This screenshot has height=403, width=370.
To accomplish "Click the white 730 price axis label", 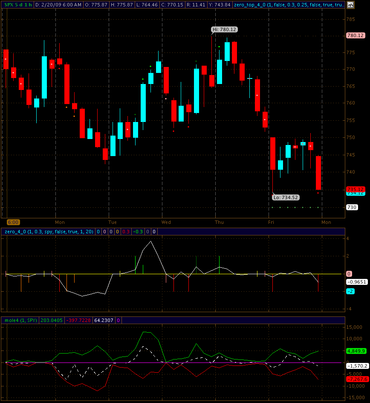I will 352,207.
